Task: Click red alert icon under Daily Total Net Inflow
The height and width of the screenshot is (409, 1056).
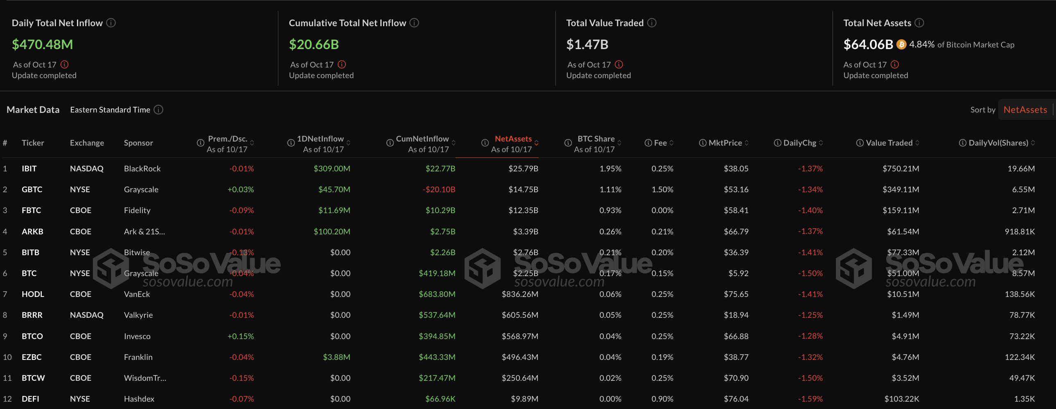Action: (x=65, y=64)
